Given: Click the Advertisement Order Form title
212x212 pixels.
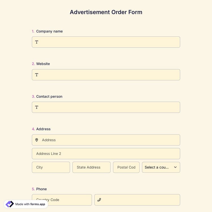Looking at the screenshot, I should tap(106, 12).
